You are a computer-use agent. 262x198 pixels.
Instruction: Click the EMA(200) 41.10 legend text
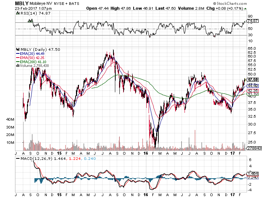tap(33, 62)
